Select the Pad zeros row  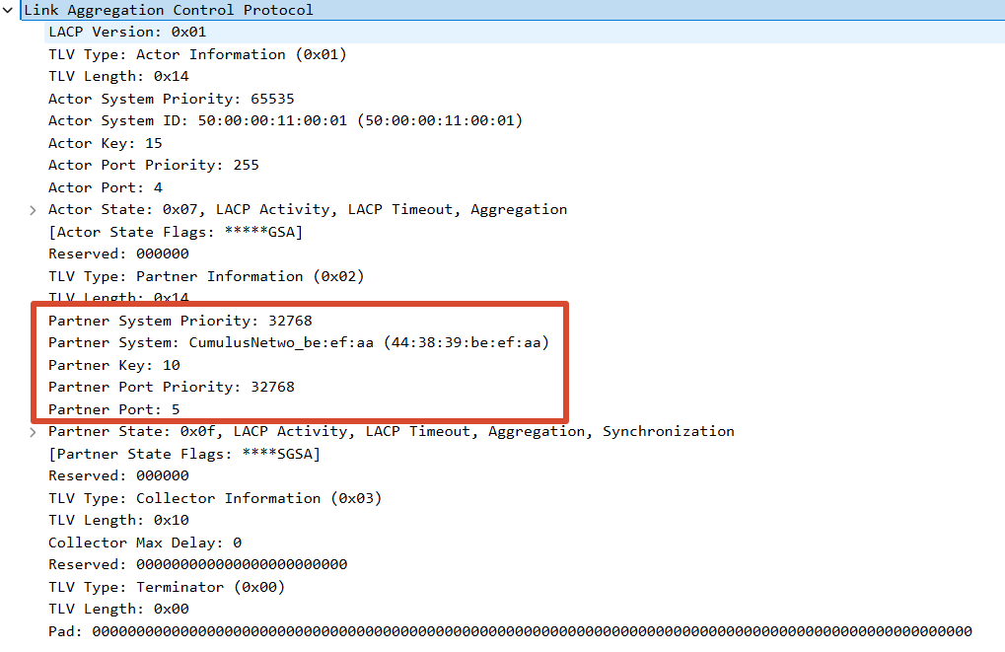(510, 631)
